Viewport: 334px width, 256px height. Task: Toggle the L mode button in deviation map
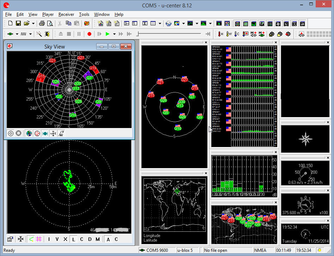73,239
